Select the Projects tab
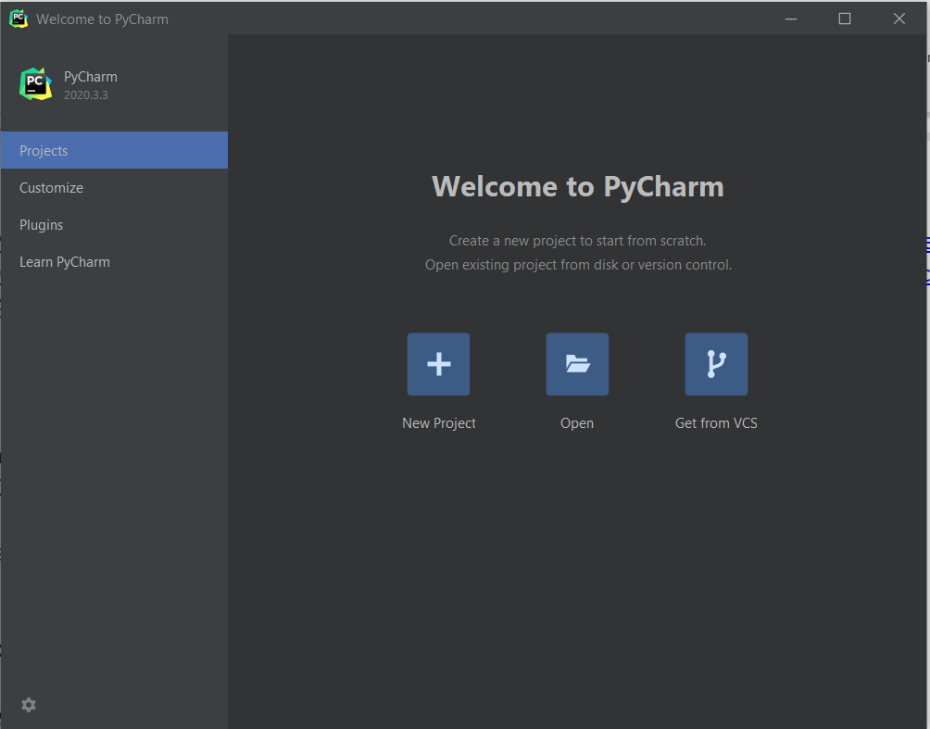Screen dimensions: 930x729 tap(114, 150)
